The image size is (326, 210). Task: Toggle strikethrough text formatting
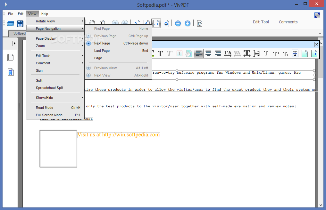click(295, 53)
